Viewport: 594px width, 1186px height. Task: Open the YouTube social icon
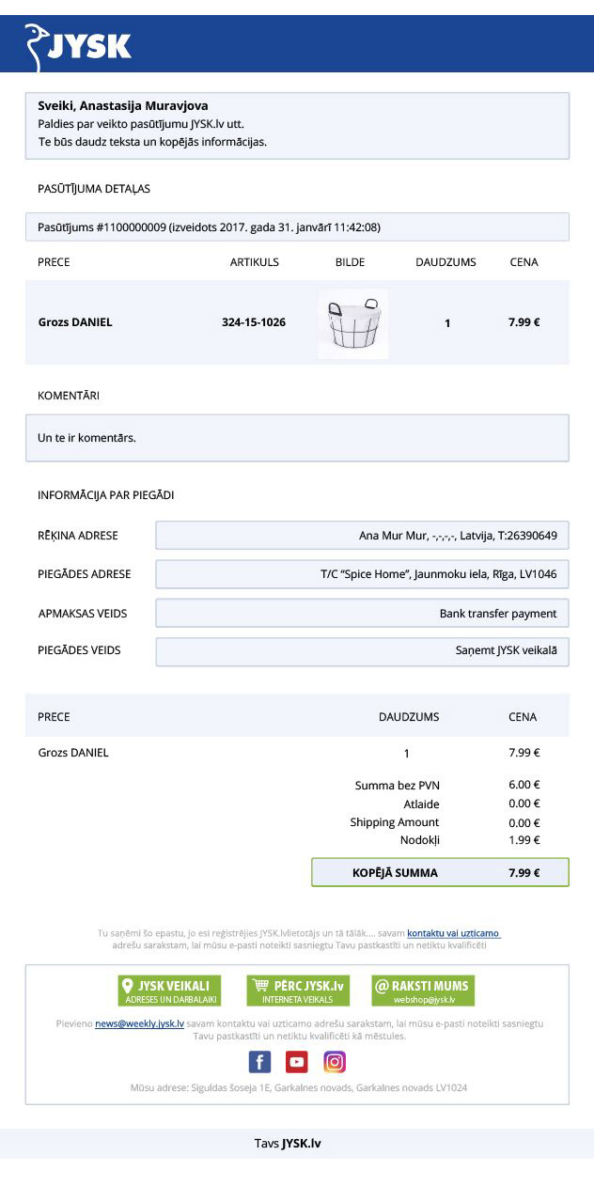click(x=297, y=1062)
